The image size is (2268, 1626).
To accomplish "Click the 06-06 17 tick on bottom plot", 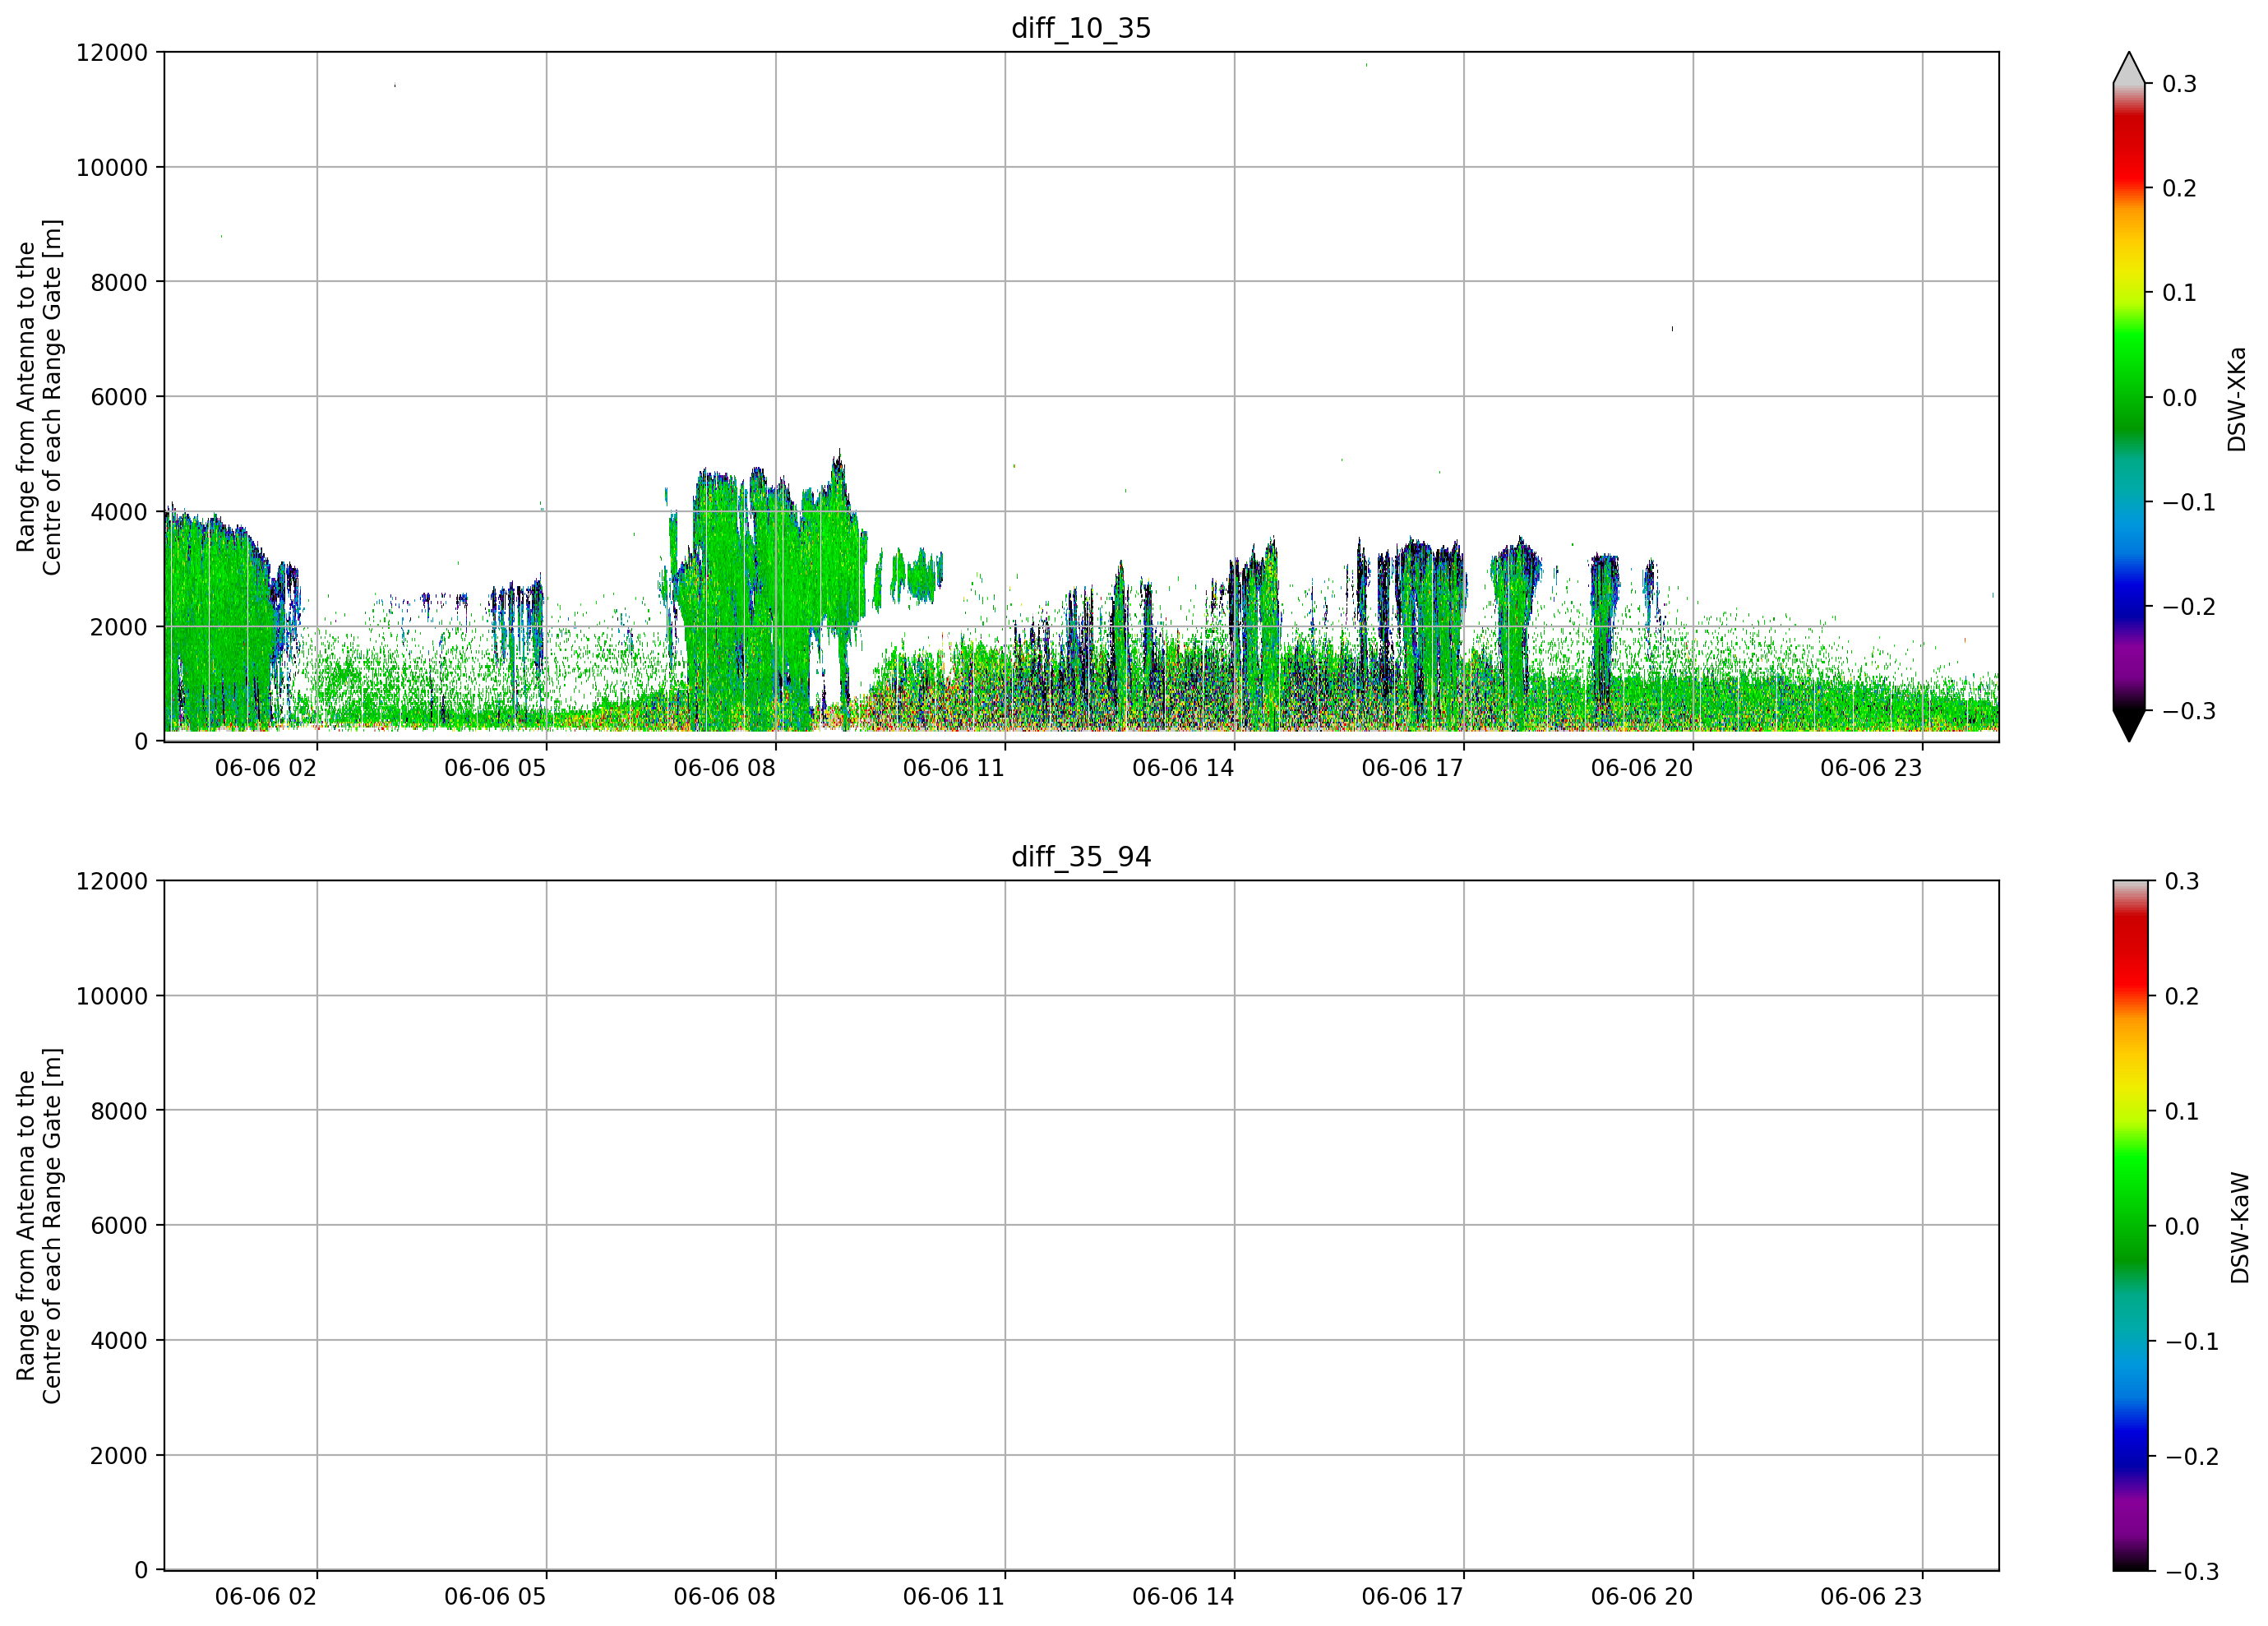I will 1412,1597.
